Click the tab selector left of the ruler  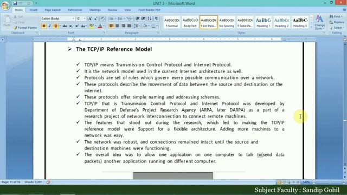tap(3, 39)
